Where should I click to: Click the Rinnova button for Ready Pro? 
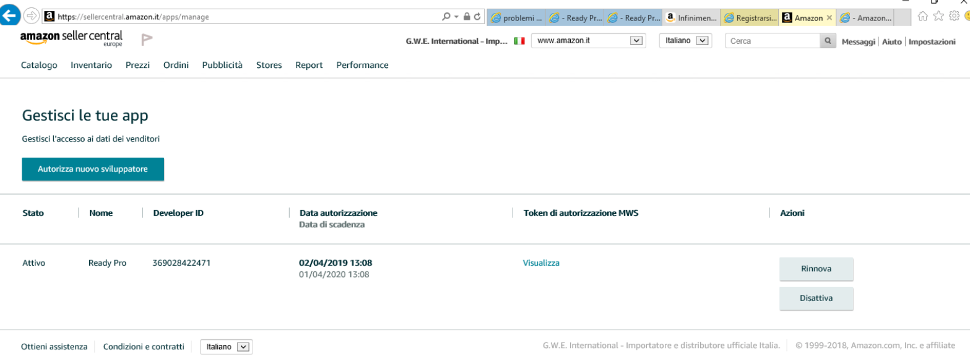(x=816, y=269)
